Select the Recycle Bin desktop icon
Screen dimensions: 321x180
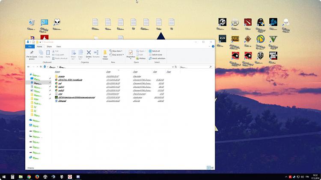tap(32, 23)
